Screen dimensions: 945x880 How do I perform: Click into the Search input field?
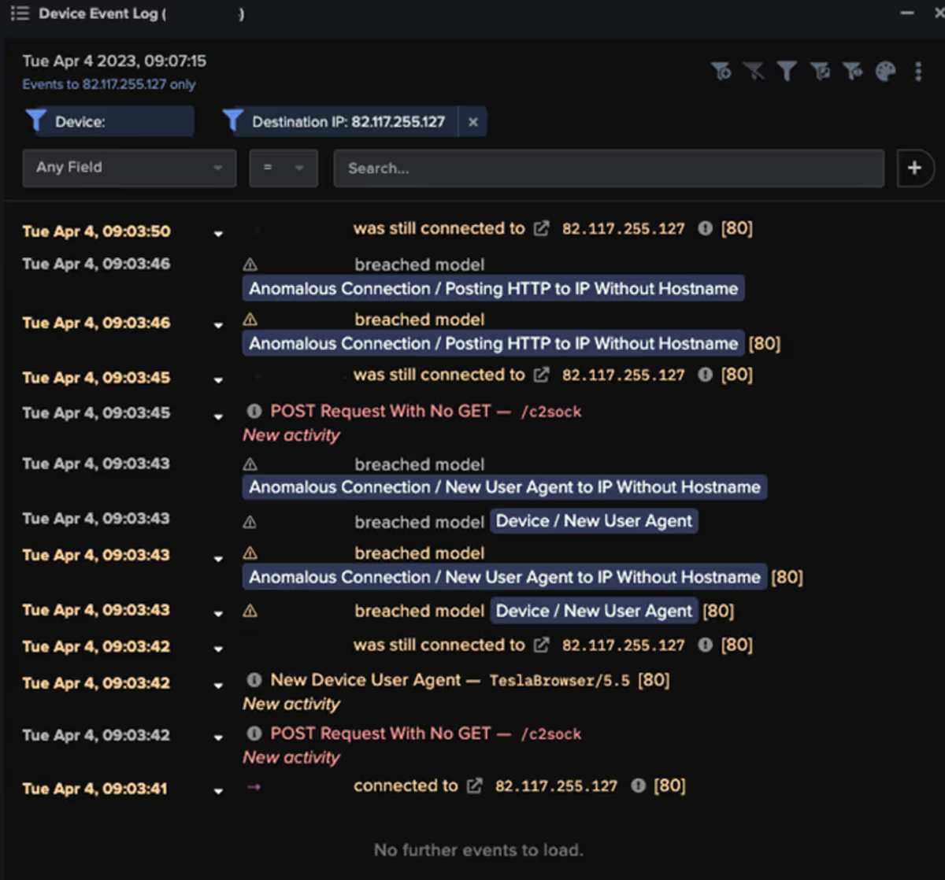click(x=609, y=168)
